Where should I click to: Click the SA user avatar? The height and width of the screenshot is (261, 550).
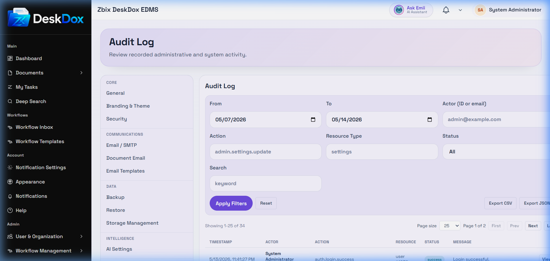480,10
